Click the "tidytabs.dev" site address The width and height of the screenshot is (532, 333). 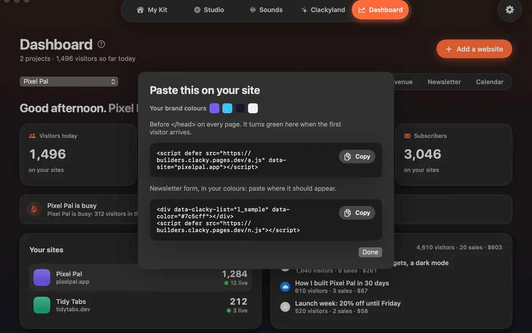73,309
